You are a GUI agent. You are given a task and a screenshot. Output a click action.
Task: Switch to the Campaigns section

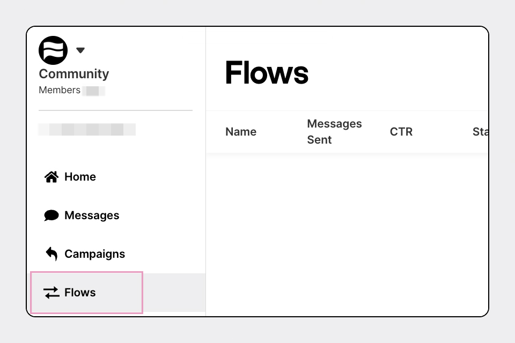(94, 253)
